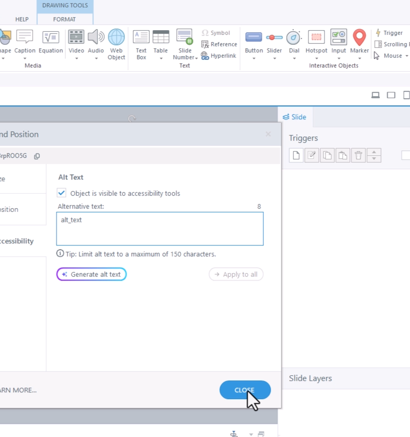Click the Generate alt text button
Screen dimensions: 410x437
tap(91, 275)
